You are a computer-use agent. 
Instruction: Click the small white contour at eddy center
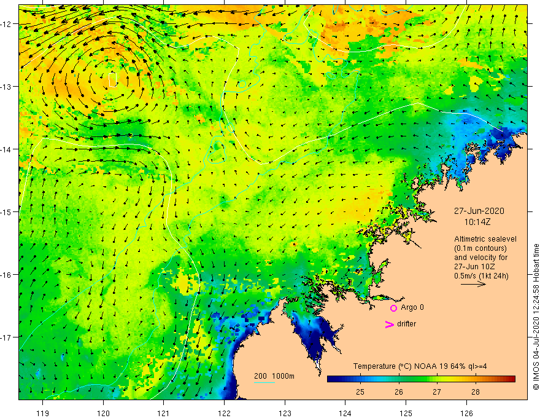point(113,80)
